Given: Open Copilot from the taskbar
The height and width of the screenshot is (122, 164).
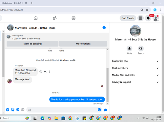Looking at the screenshot, I should [x=50, y=118].
